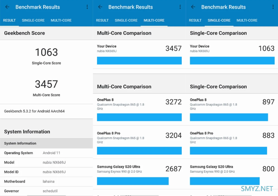Tap the Model nubia NX669J row
The width and height of the screenshot is (278, 196).
(x=47, y=162)
